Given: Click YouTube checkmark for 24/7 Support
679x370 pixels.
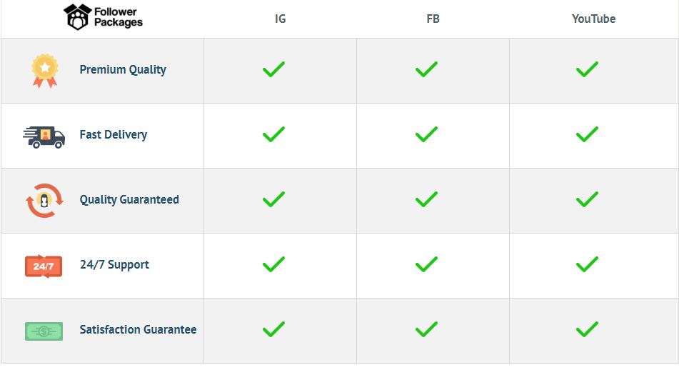Looking at the screenshot, I should (587, 264).
